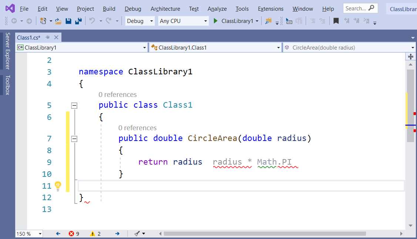417x239 pixels.
Task: Open the File menu
Action: pyautogui.click(x=24, y=9)
